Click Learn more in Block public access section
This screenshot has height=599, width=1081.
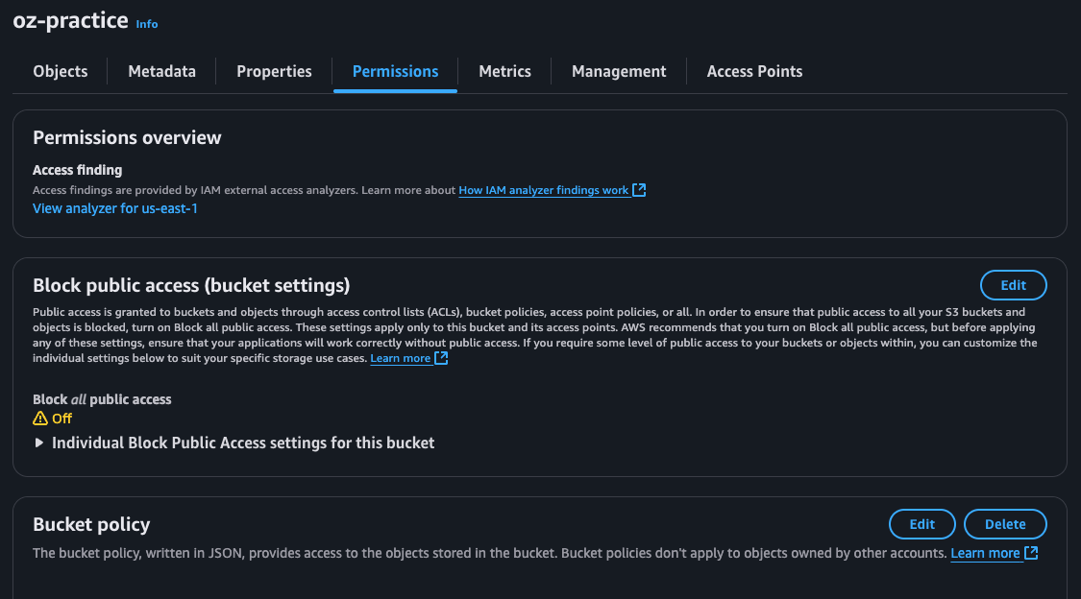[x=401, y=358]
